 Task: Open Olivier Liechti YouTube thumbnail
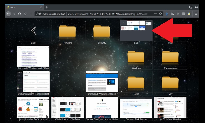click(x=67, y=107)
